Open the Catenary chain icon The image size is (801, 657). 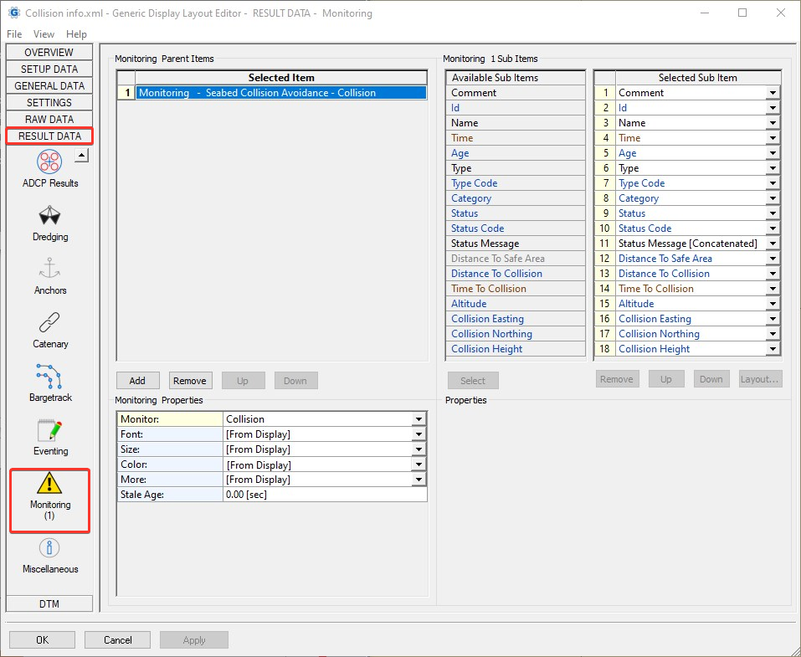point(49,324)
